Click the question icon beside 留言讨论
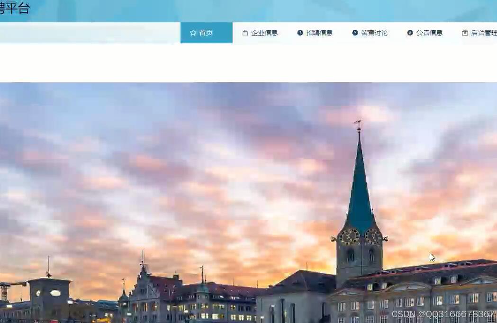Image resolution: width=497 pixels, height=323 pixels. 355,33
